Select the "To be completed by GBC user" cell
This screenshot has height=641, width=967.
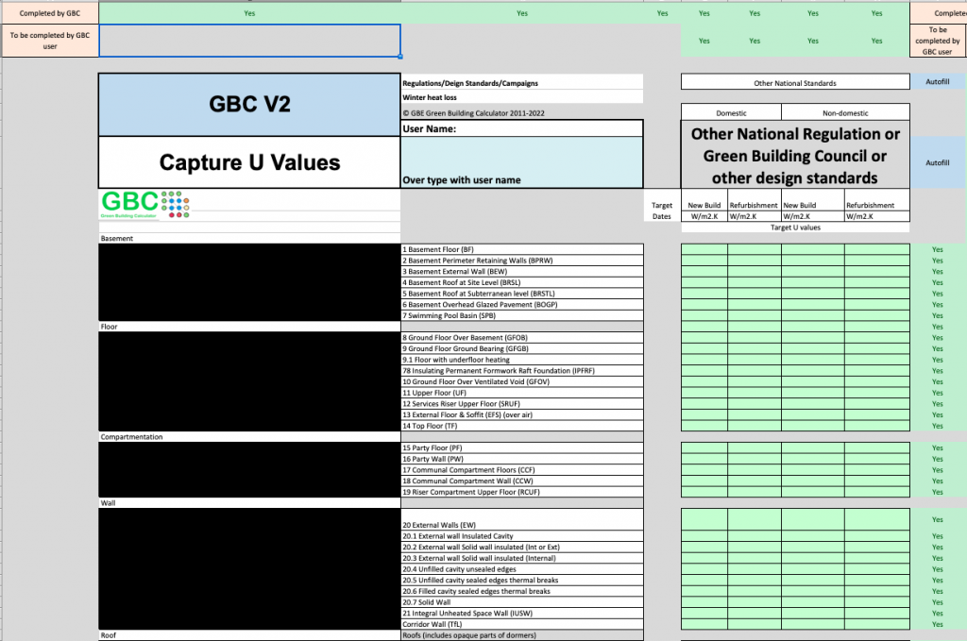(x=49, y=40)
